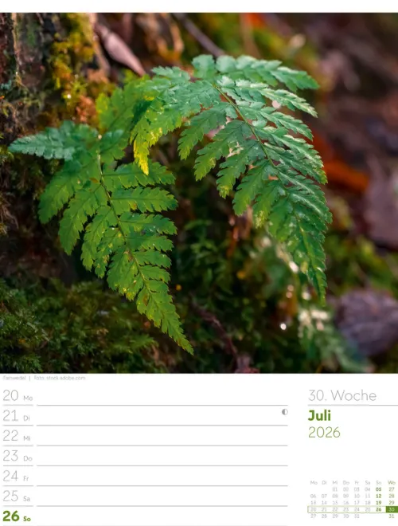
Task: Click the Thursday 23 date row
Action: pyautogui.click(x=145, y=456)
